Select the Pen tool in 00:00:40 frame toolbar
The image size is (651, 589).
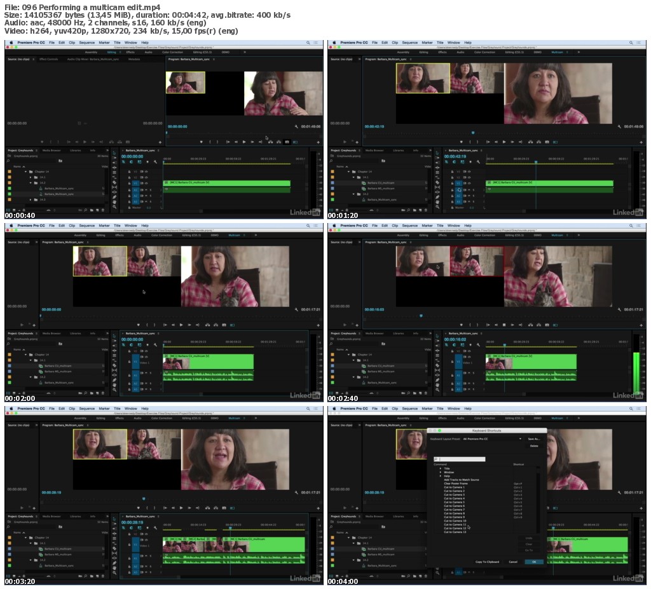(114, 197)
